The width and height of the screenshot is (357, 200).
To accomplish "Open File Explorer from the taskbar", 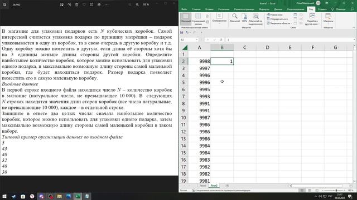I will (60, 196).
